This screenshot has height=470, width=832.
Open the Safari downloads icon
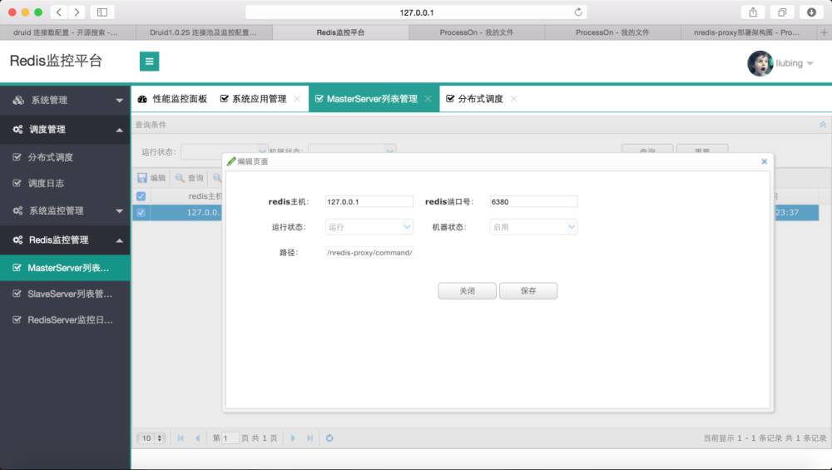point(811,12)
